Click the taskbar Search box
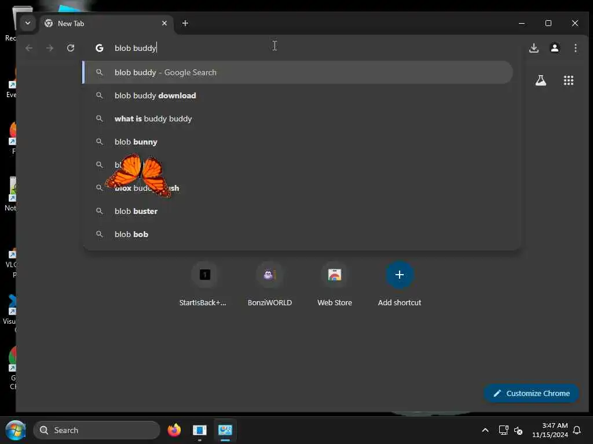The image size is (593, 444). point(97,430)
